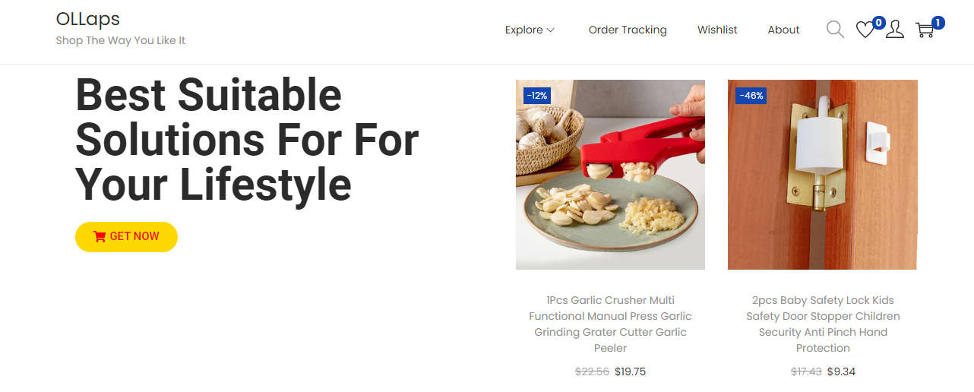The width and height of the screenshot is (974, 392).
Task: Go to Order Tracking page
Action: (628, 30)
